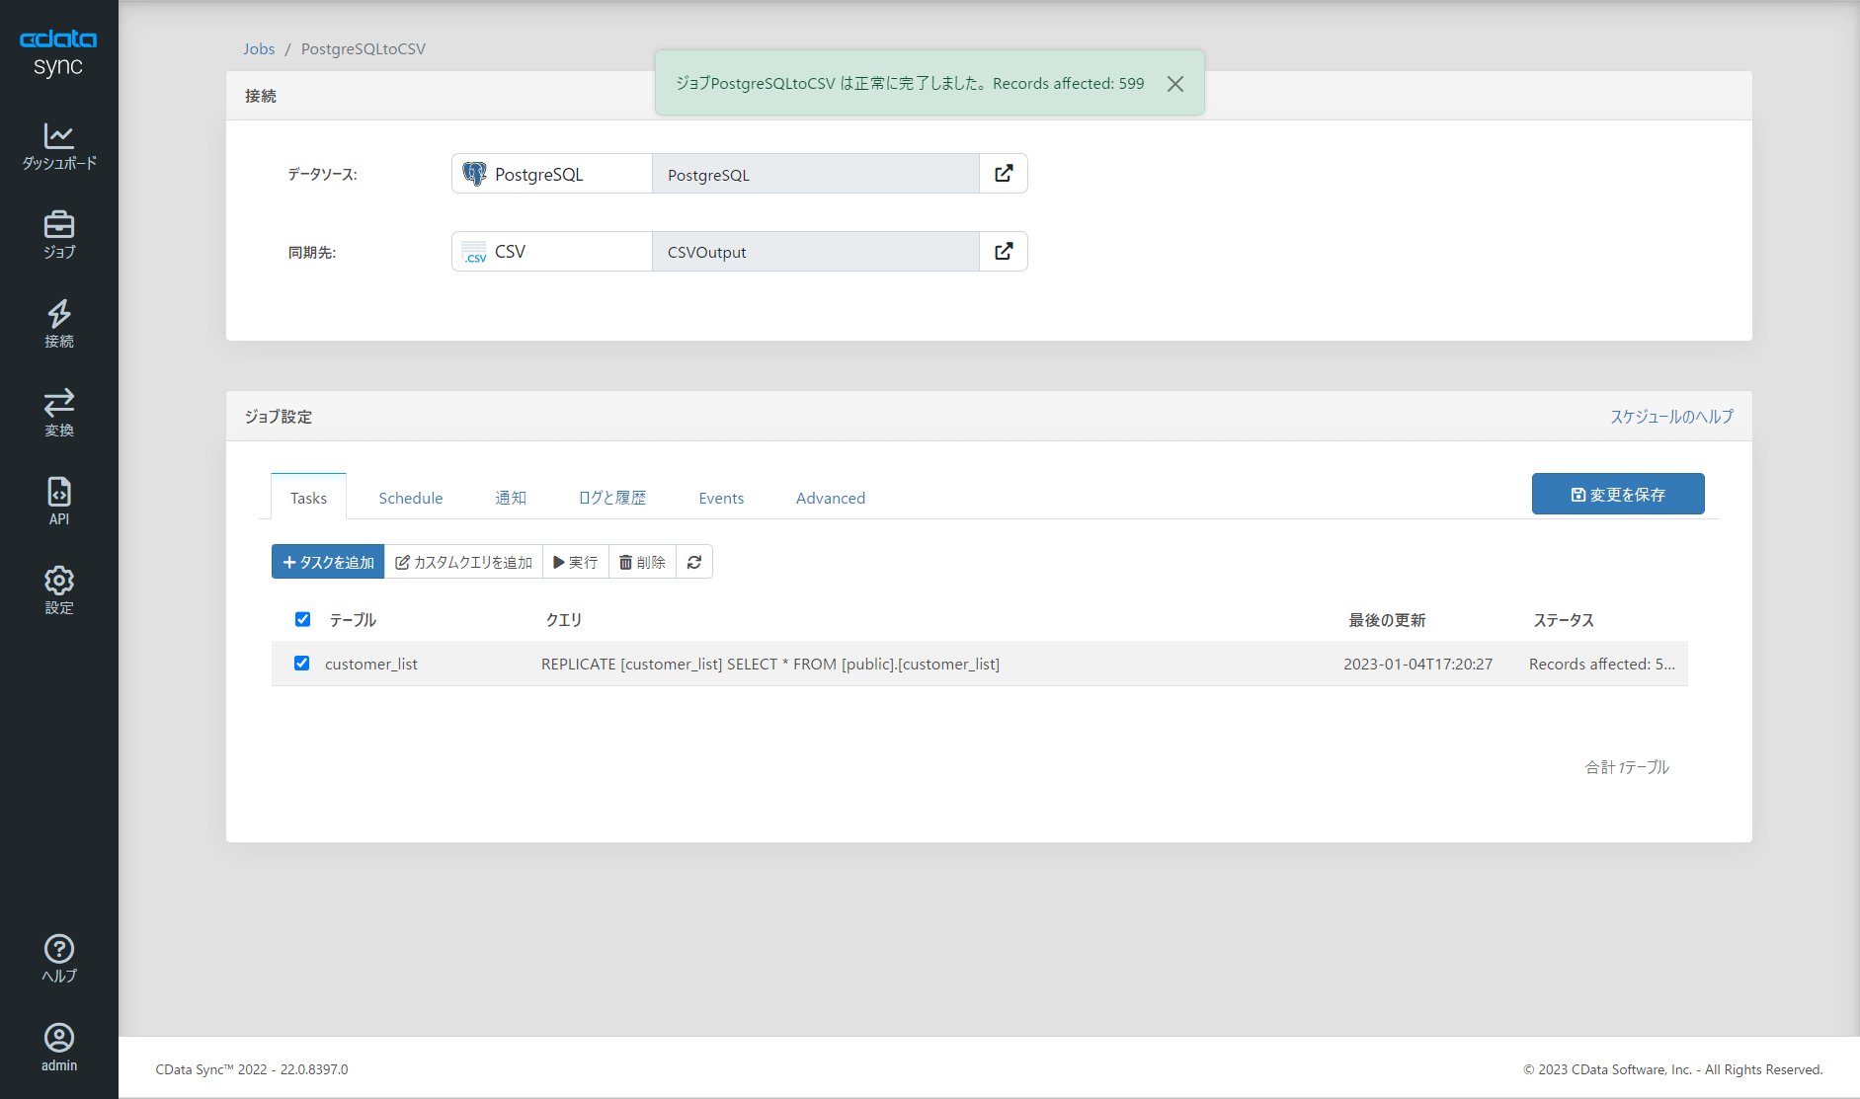The height and width of the screenshot is (1099, 1860).
Task: Run the job with 実行 button
Action: [x=576, y=562]
